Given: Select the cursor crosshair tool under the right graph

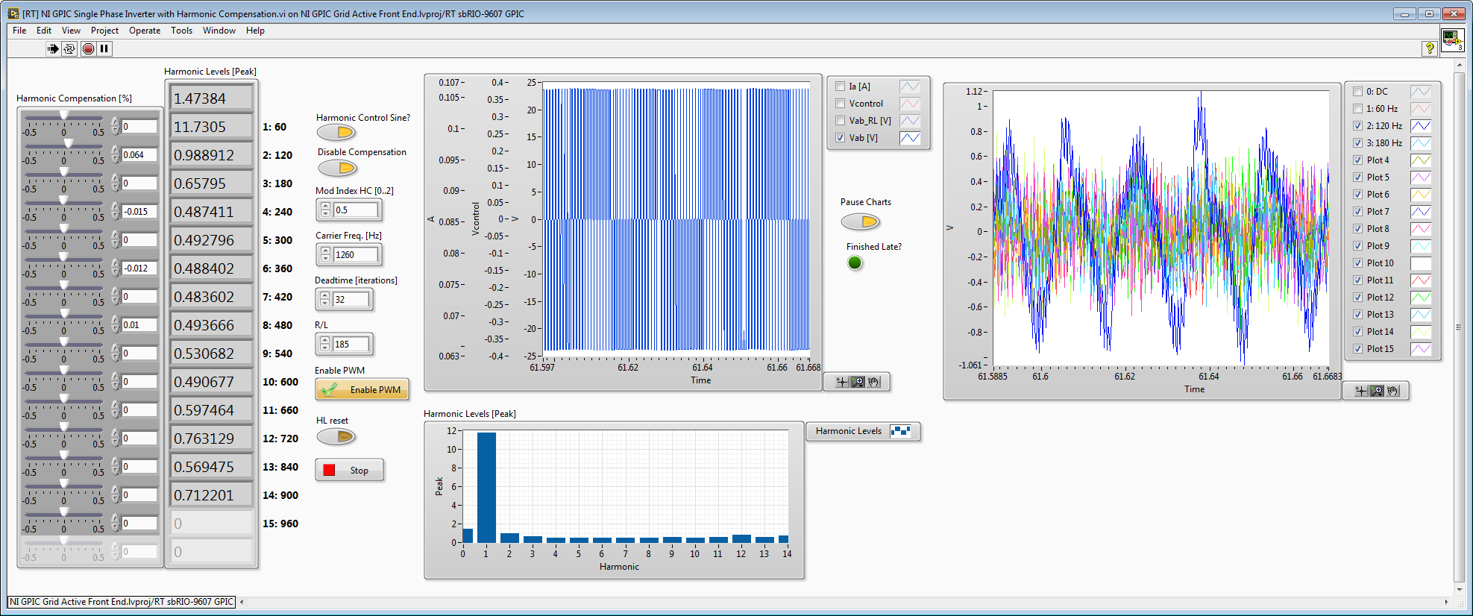Looking at the screenshot, I should (1360, 391).
